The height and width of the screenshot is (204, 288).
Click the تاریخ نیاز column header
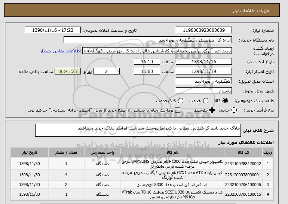(30, 153)
